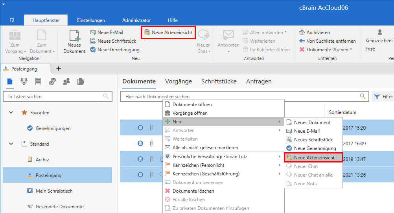Open Mein Schreibtisch in sidebar
This screenshot has width=394, height=213.
pos(54,191)
